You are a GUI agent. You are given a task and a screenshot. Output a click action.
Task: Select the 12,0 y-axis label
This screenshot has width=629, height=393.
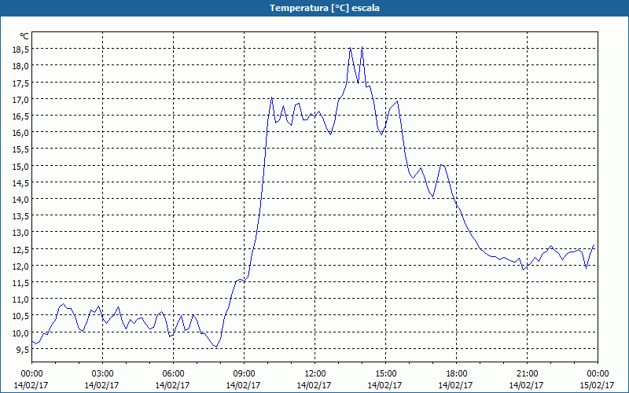coord(20,266)
